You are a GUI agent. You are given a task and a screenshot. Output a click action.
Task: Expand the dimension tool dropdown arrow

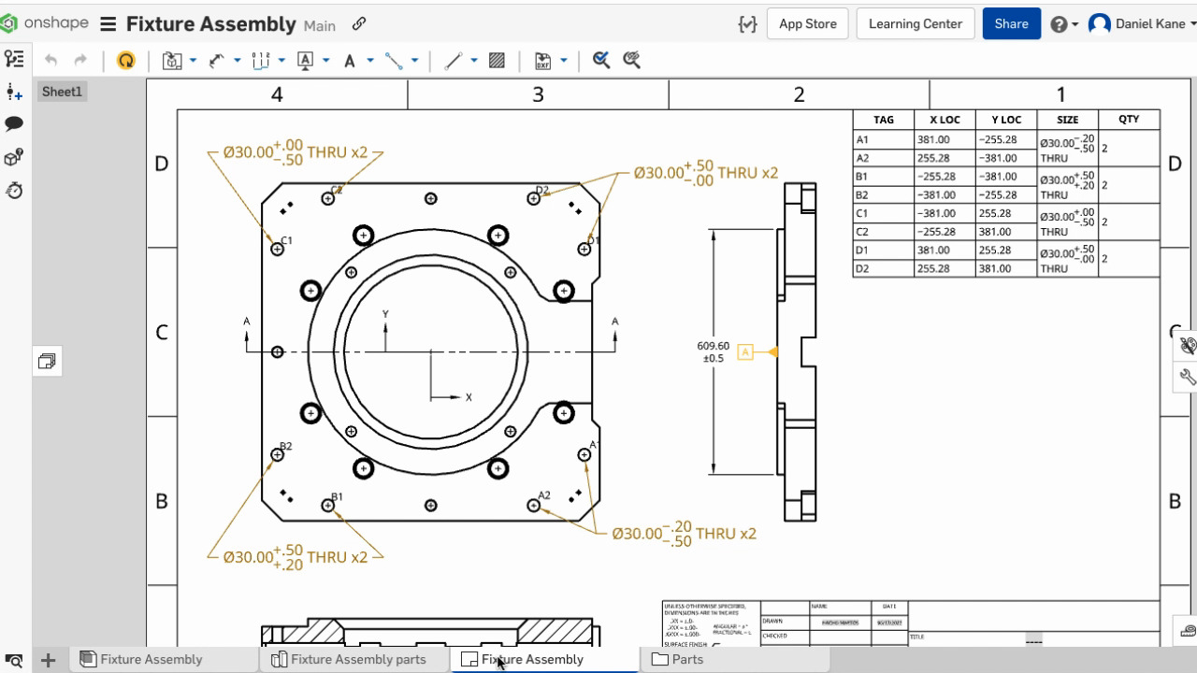(238, 61)
